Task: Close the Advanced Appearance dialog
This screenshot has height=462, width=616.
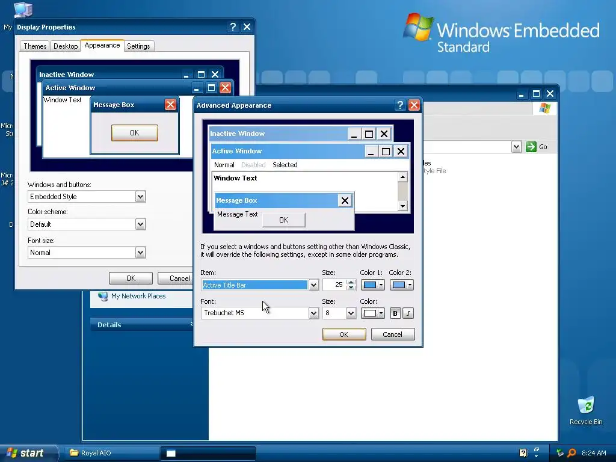Action: click(x=414, y=105)
